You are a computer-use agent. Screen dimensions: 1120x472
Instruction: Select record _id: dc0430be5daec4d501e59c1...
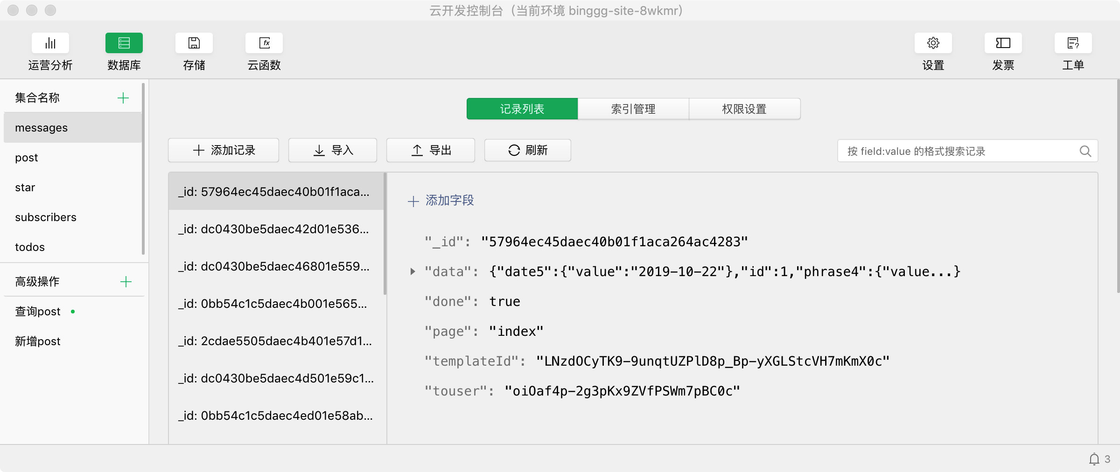(276, 378)
